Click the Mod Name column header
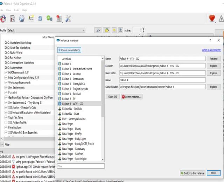Viewport: 224px width, 182px height. pyautogui.click(x=48, y=37)
